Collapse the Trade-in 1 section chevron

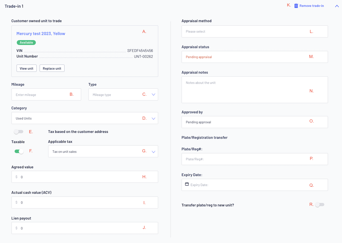(x=337, y=6)
